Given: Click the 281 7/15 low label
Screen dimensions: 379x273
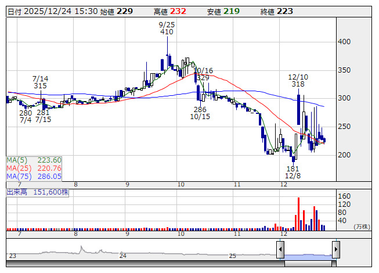Looking at the screenshot, I should coord(43,116).
